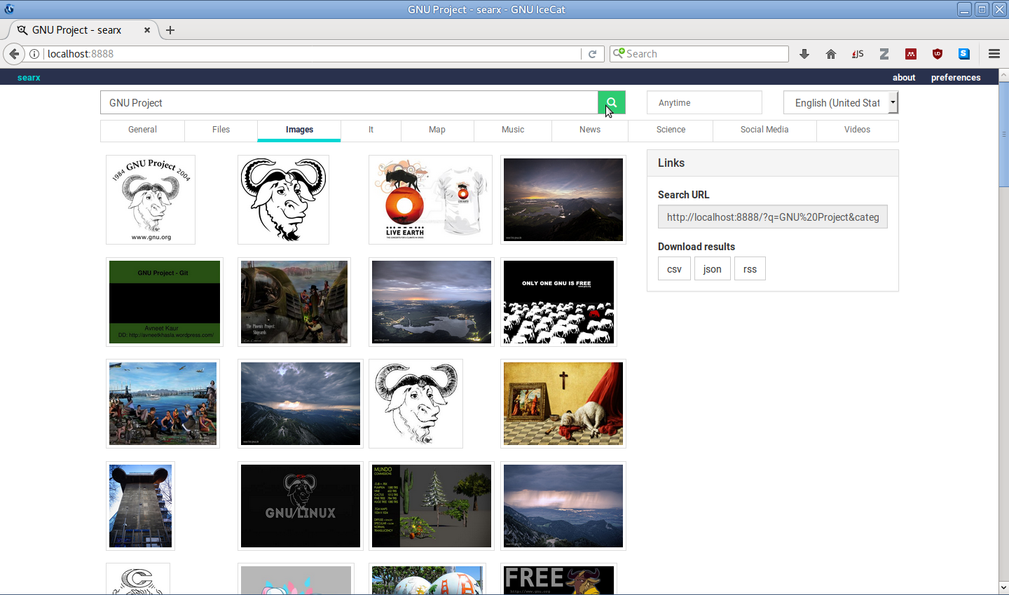Open the downloads arrow in toolbar
This screenshot has height=595, width=1009.
coord(804,54)
